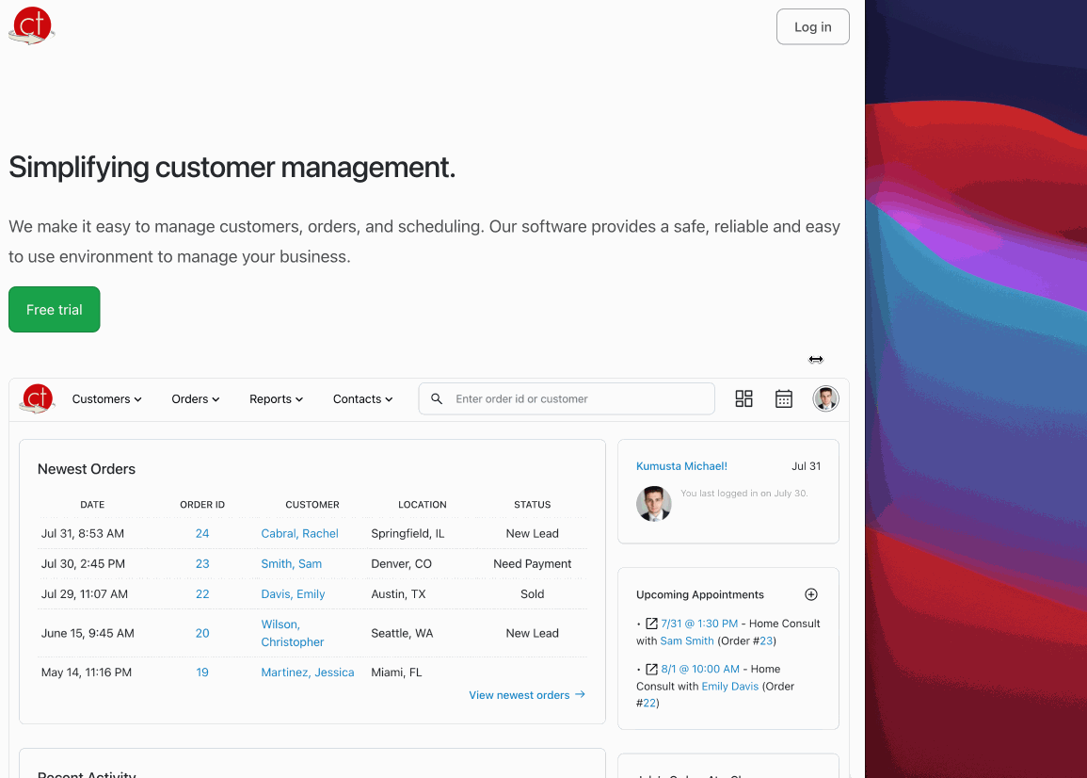The height and width of the screenshot is (778, 1087).
Task: Click the arrow icon next to View newest orders
Action: click(582, 695)
